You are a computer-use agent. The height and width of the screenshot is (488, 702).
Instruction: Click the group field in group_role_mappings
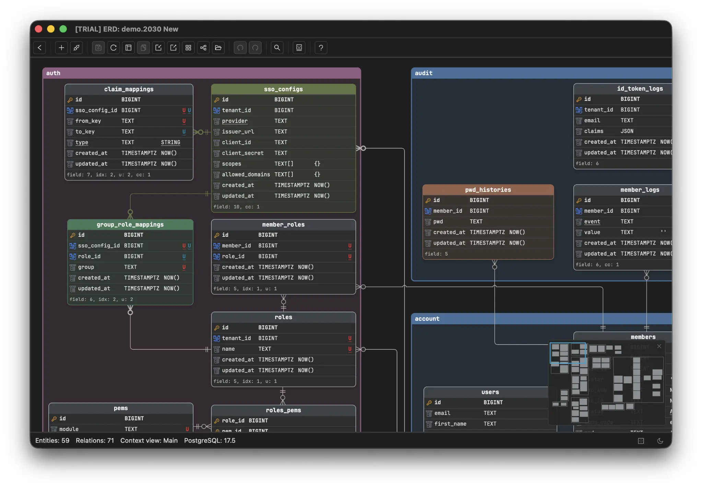130,267
